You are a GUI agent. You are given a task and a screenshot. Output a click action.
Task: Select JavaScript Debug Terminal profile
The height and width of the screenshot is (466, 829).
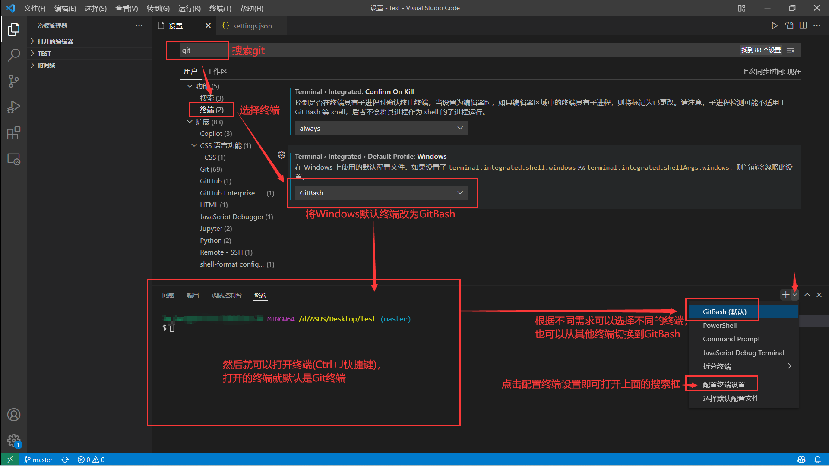click(x=744, y=353)
